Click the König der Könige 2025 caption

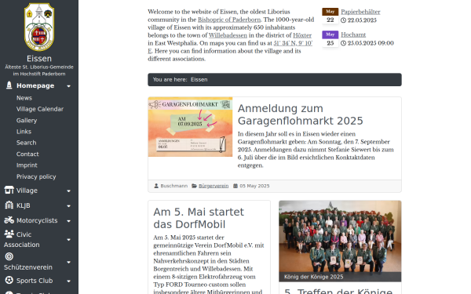pyautogui.click(x=313, y=277)
